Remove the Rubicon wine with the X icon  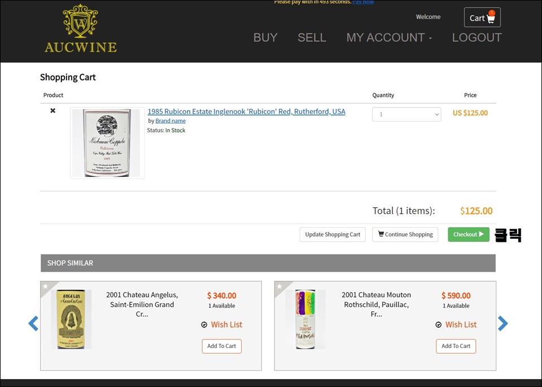click(x=53, y=111)
